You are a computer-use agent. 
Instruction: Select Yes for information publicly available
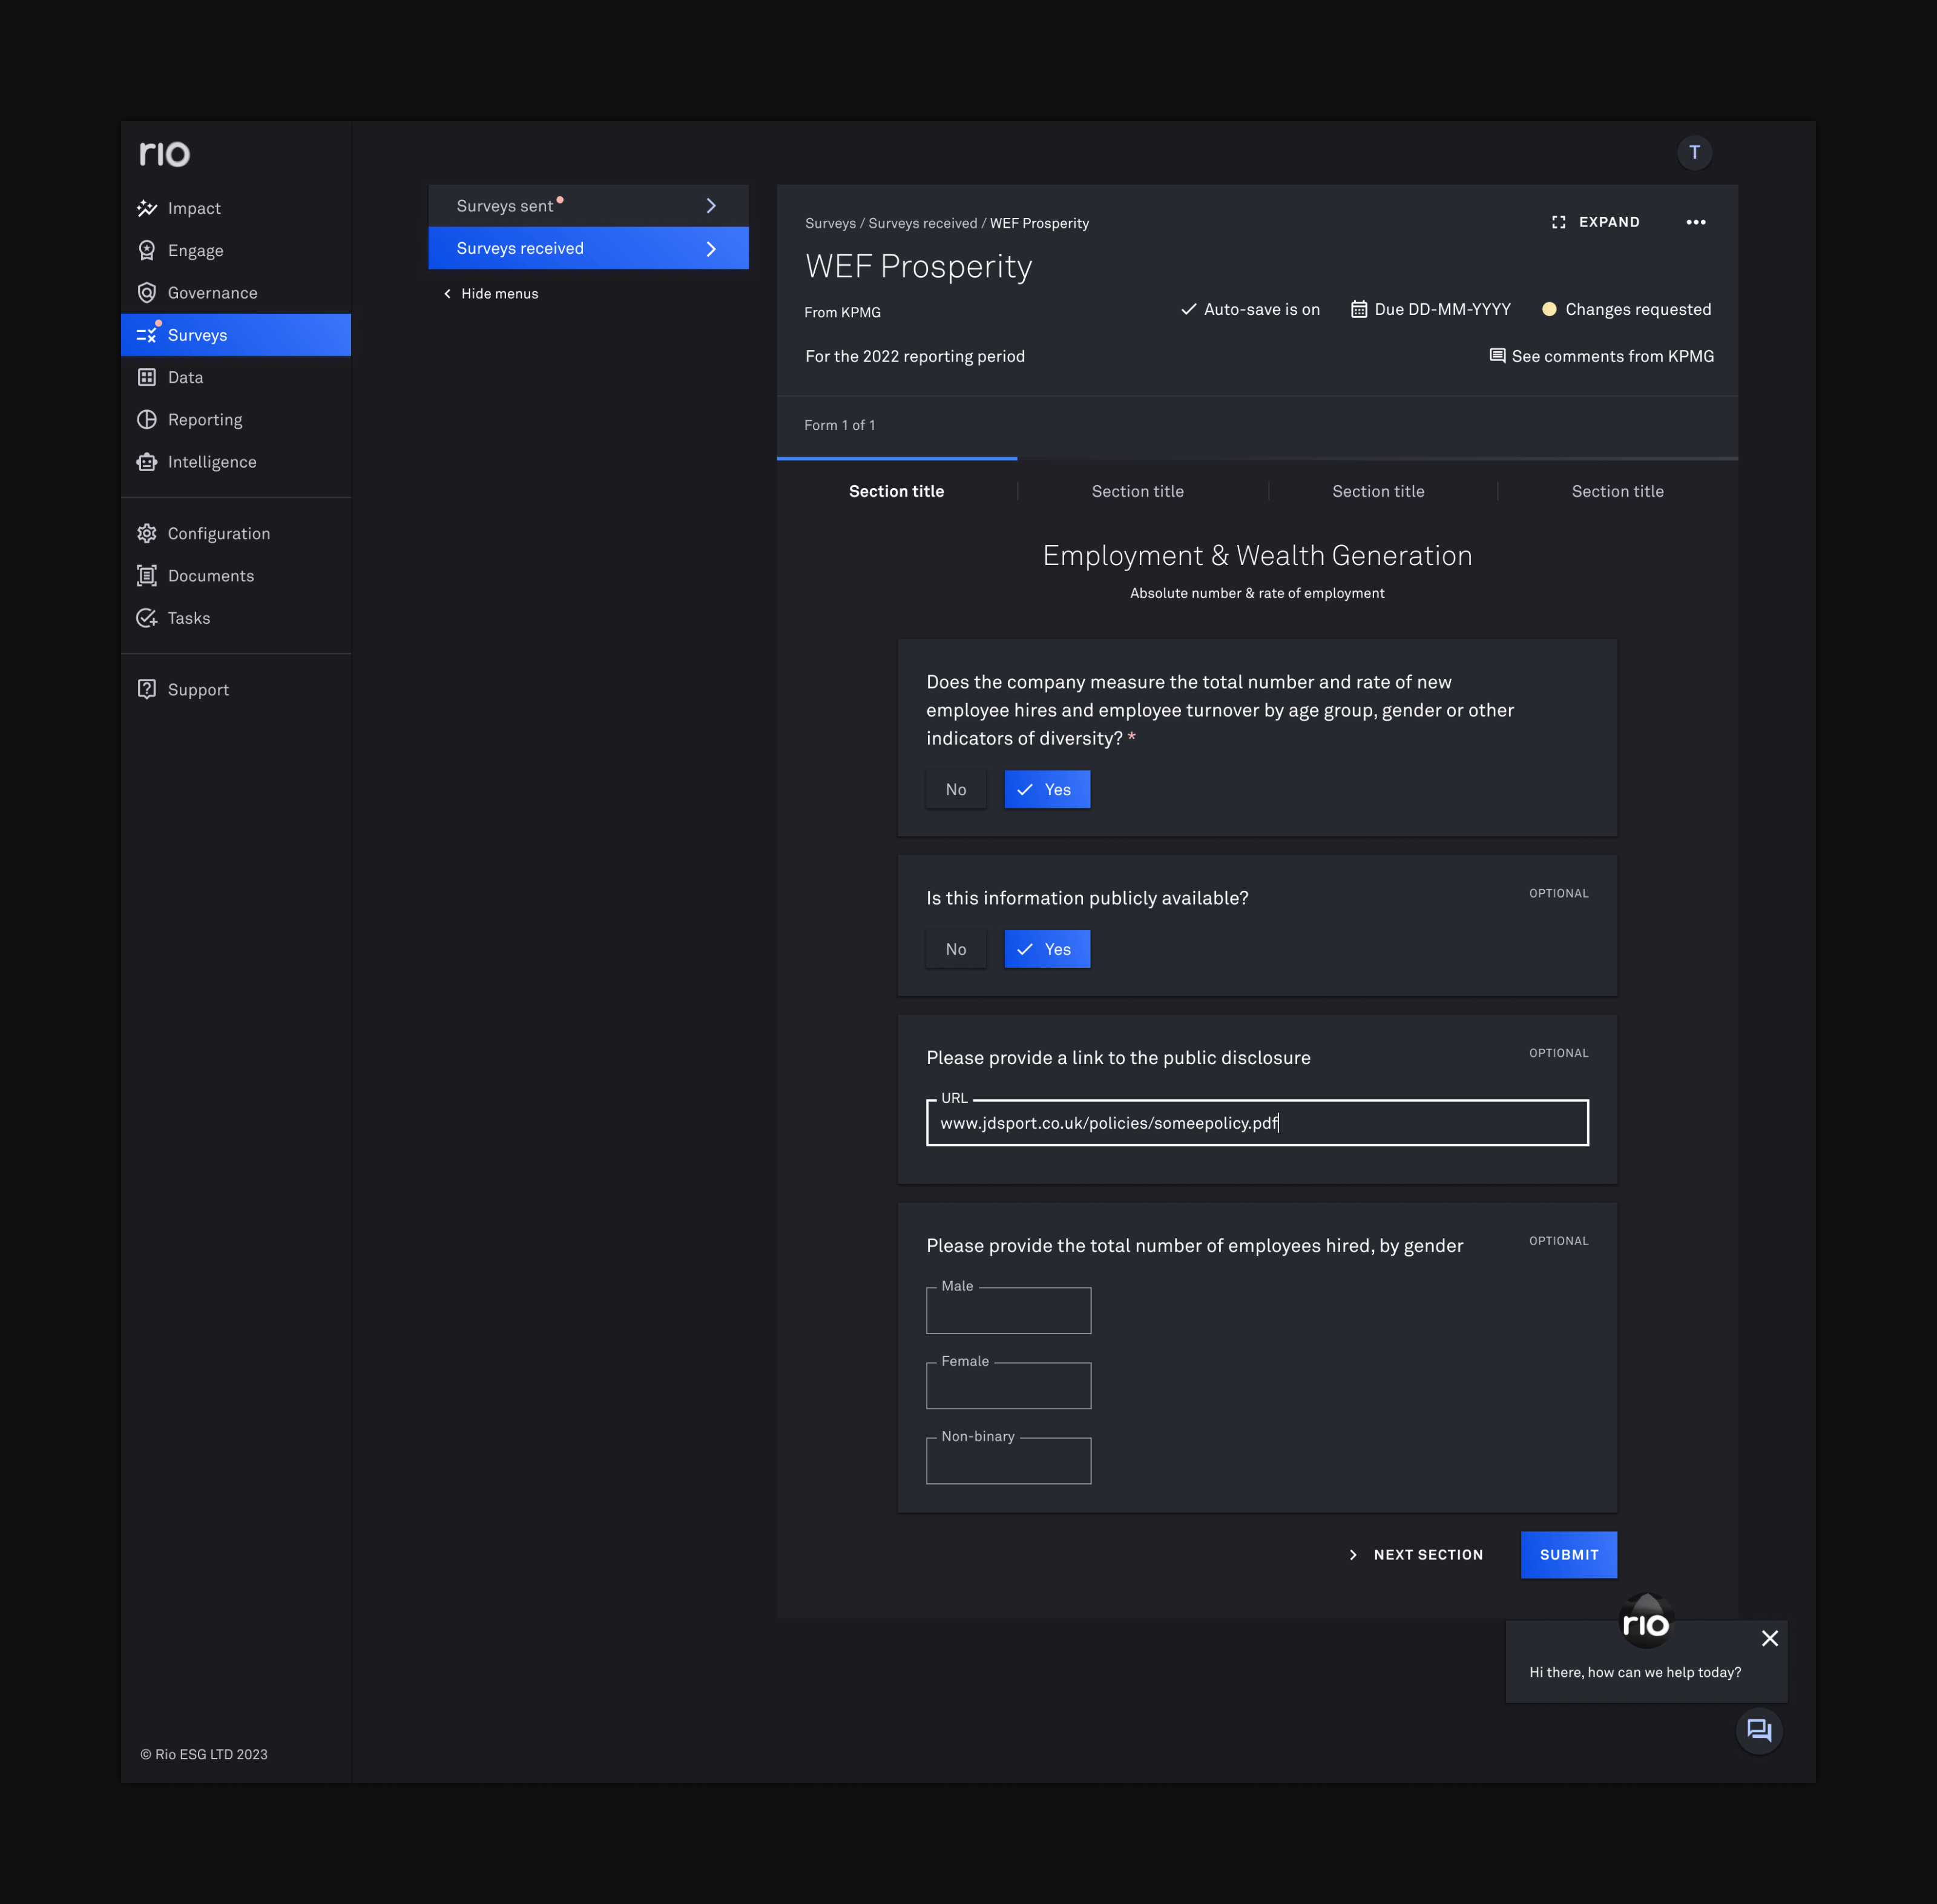pos(1047,949)
